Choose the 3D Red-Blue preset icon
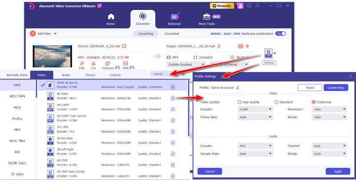This screenshot has height=180, width=356. [x=50, y=141]
